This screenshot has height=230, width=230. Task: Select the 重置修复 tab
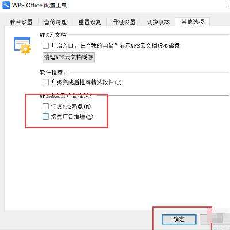(90, 22)
